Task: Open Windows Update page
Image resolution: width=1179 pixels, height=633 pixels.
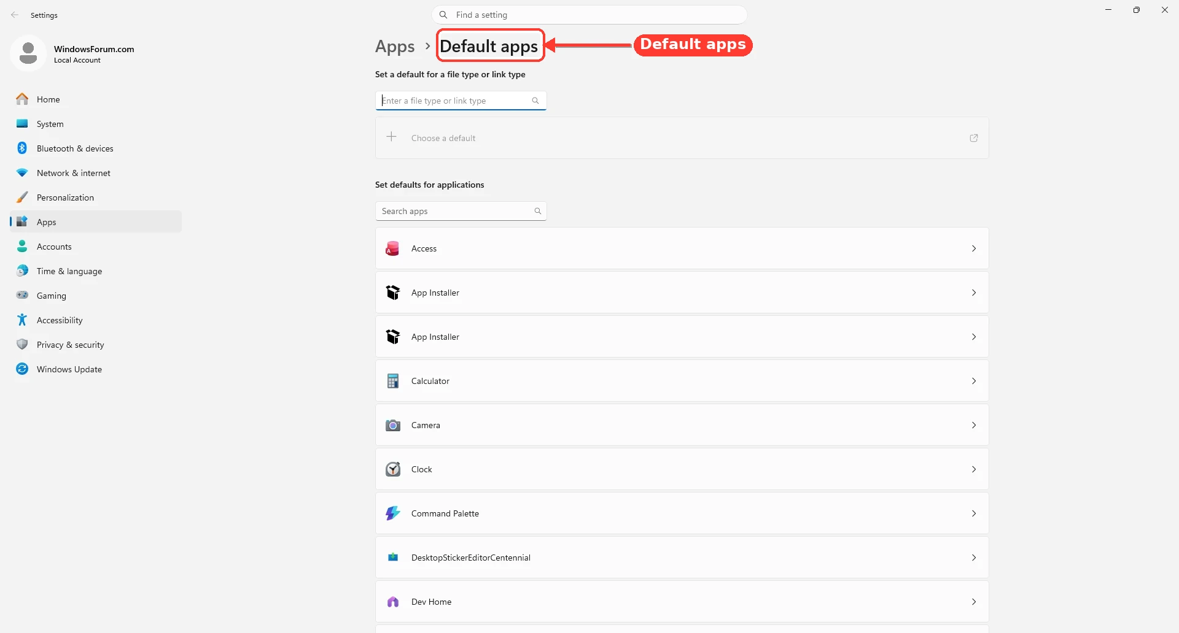Action: [x=96, y=369]
